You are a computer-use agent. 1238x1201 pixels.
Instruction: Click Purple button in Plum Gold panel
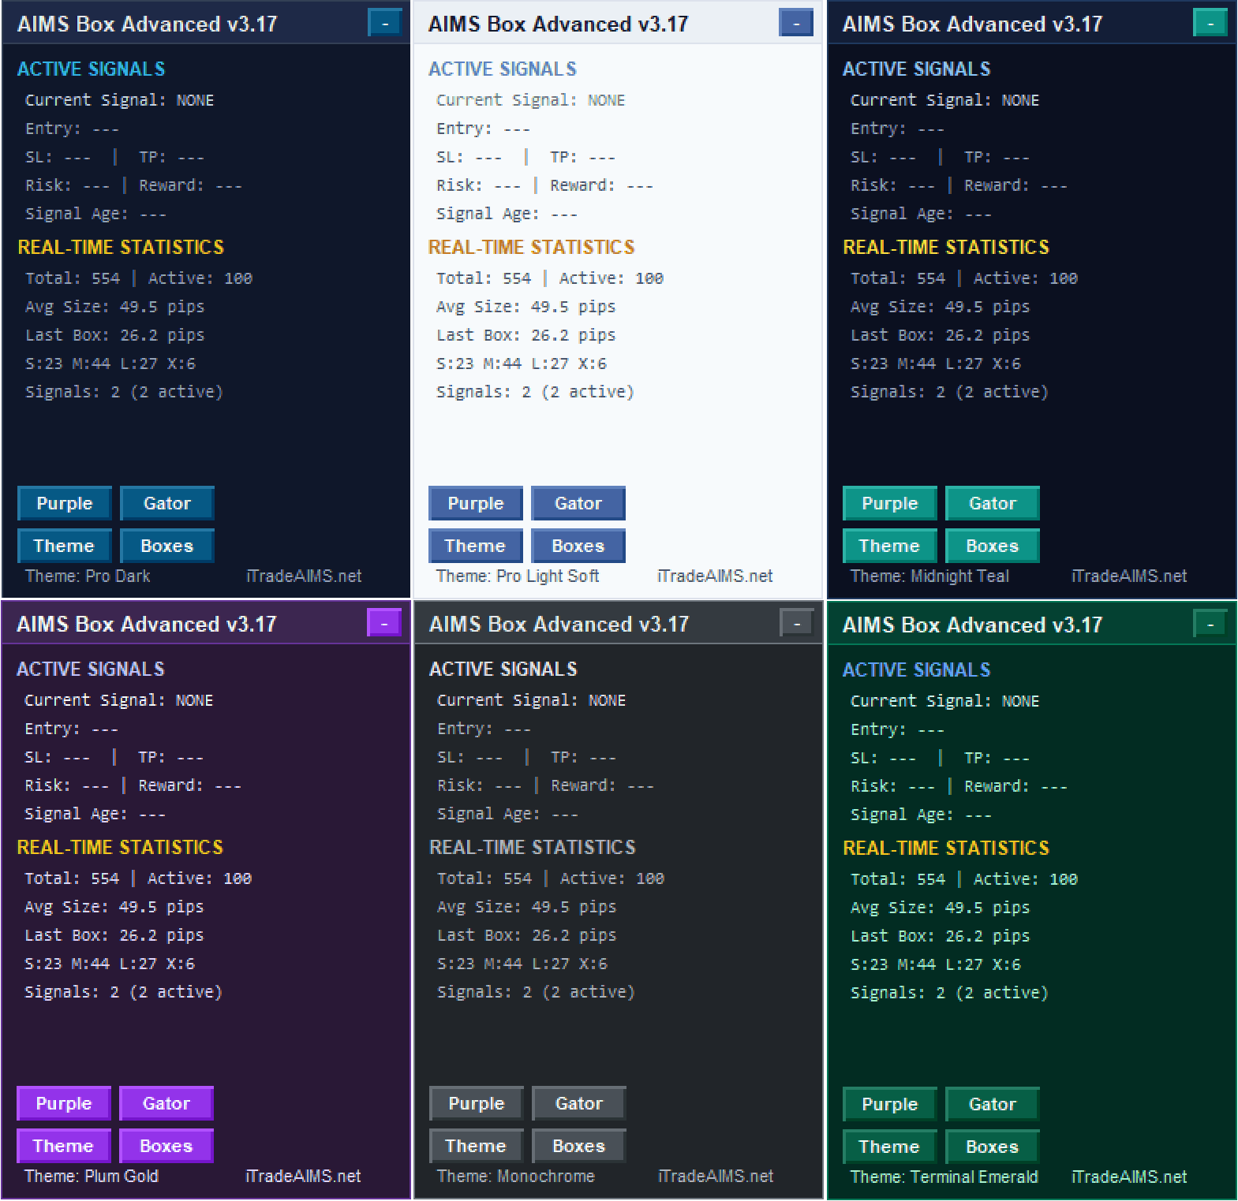pyautogui.click(x=64, y=1103)
